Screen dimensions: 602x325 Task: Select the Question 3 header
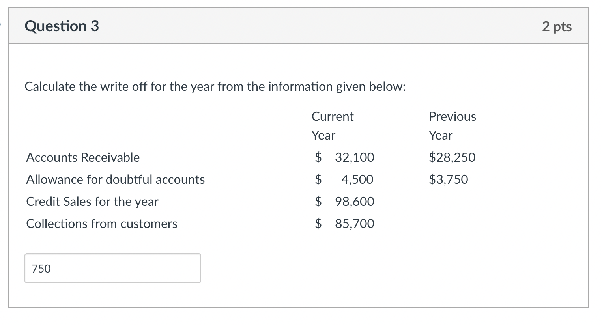[x=61, y=26]
